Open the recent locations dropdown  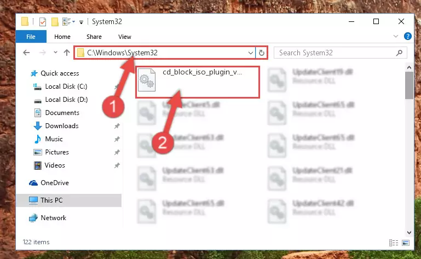[55, 53]
